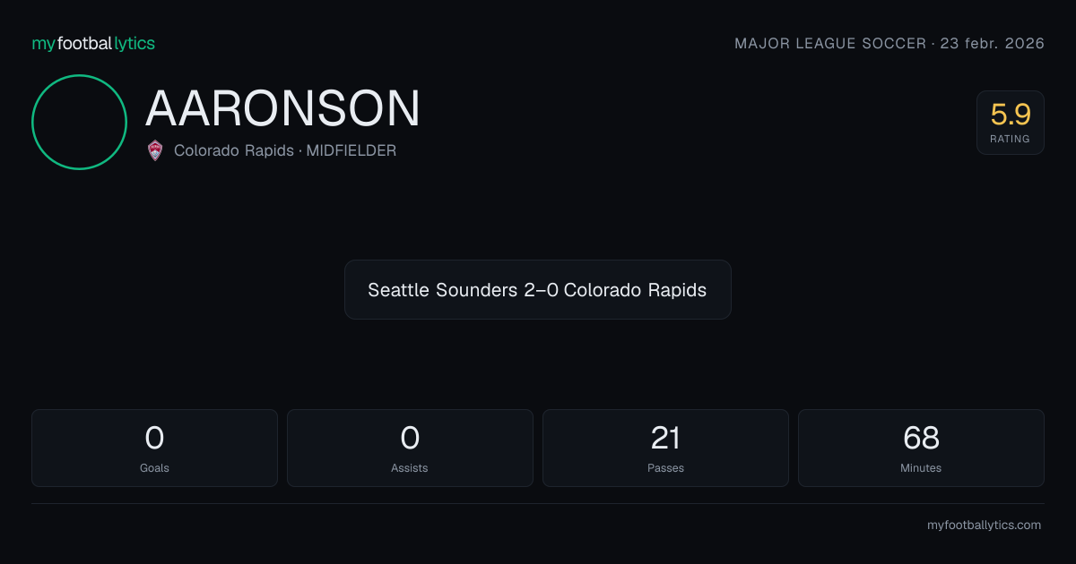Click the Passes stat card showing 21

[665, 449]
